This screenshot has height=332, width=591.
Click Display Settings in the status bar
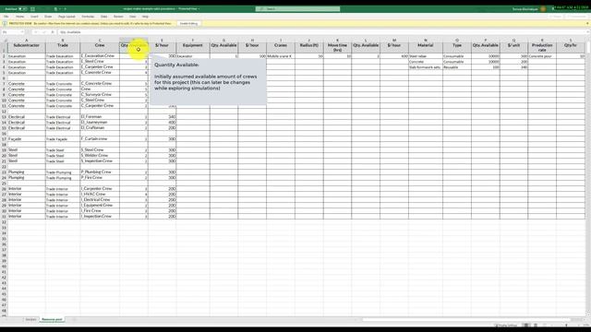point(506,326)
